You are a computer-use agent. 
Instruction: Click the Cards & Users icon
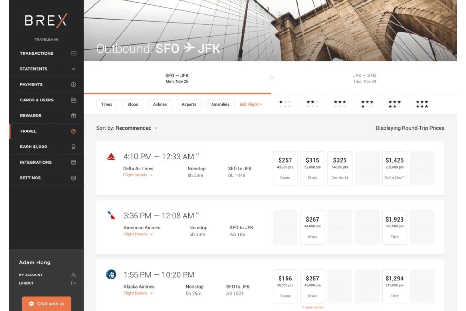pyautogui.click(x=73, y=100)
